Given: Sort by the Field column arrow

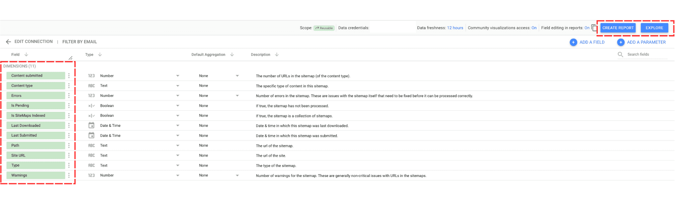Looking at the screenshot, I should [26, 55].
